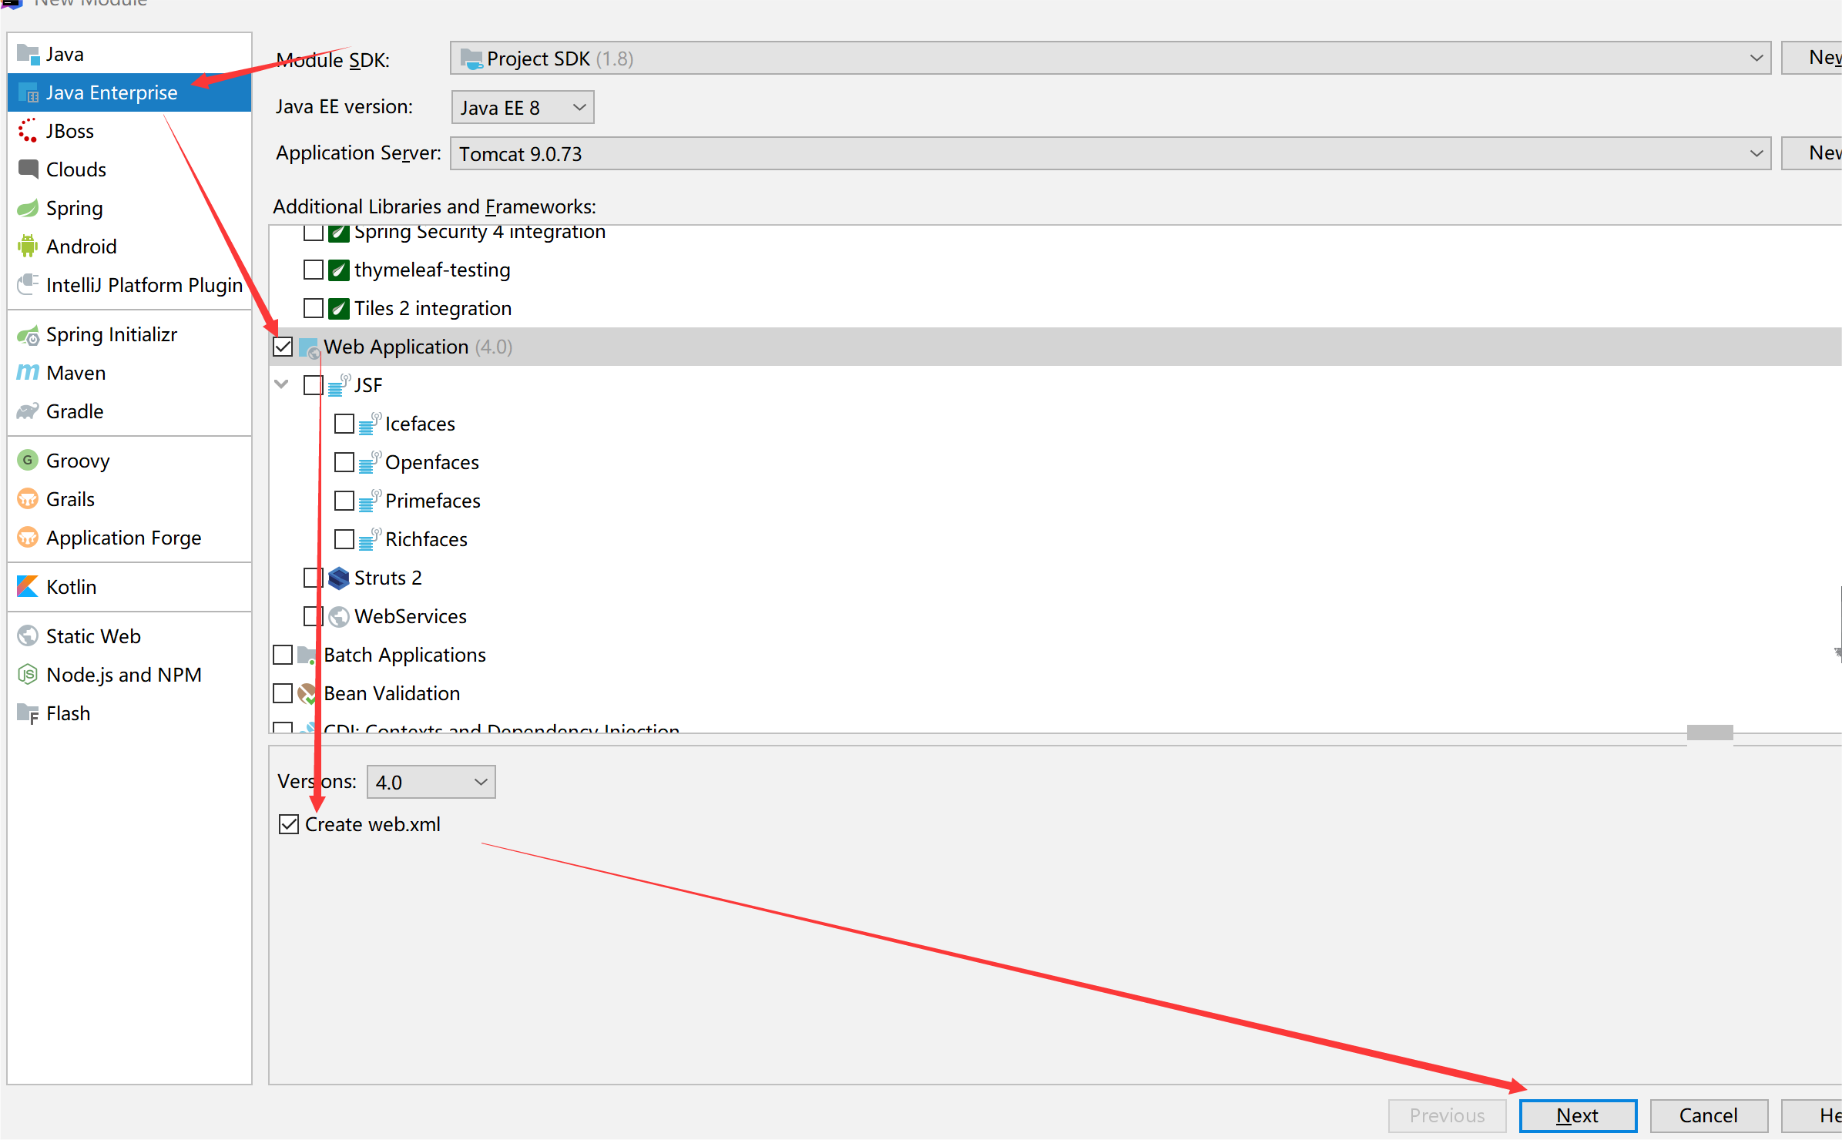Select the Kotlin logo icon
Viewport: 1842px width, 1140px height.
click(x=28, y=587)
